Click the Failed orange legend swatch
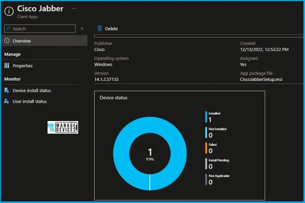305x203 pixels. click(x=206, y=148)
